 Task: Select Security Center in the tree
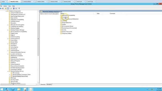click(x=15, y=80)
